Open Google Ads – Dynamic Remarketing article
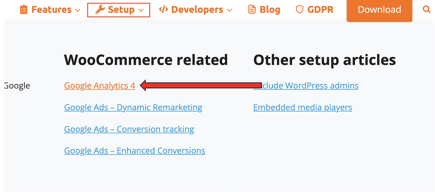 (x=133, y=108)
